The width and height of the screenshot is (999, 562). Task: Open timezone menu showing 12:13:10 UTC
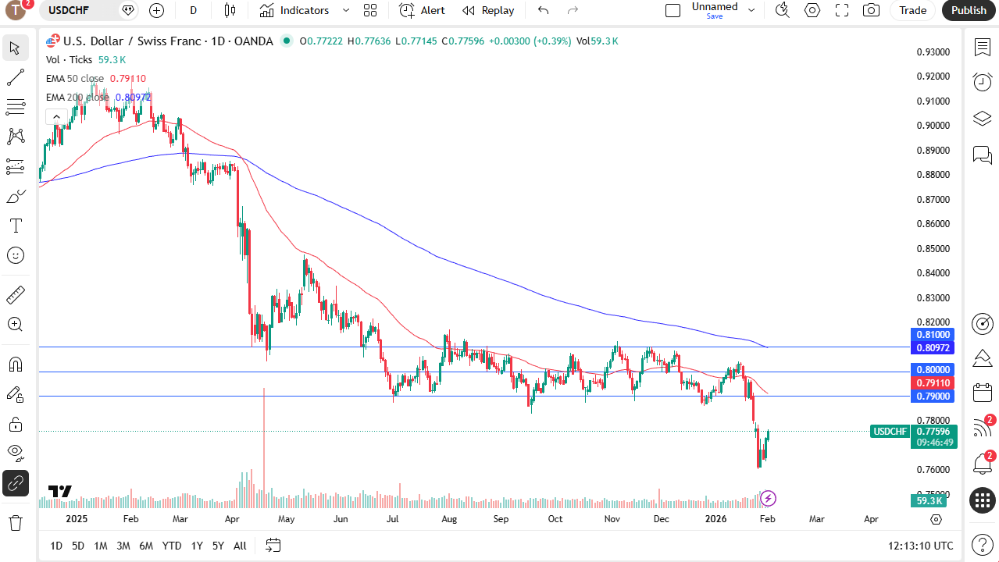tap(921, 546)
